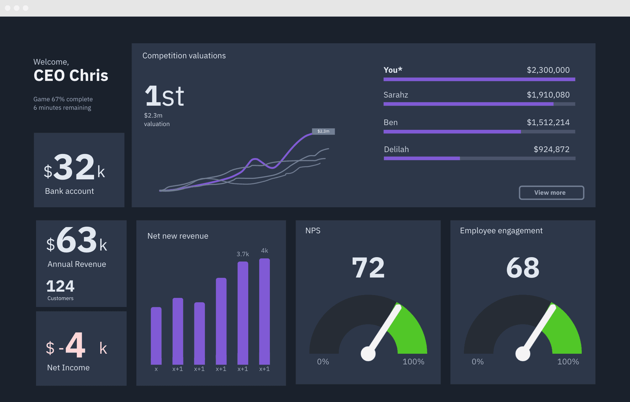Select the You* progress bar

point(479,79)
